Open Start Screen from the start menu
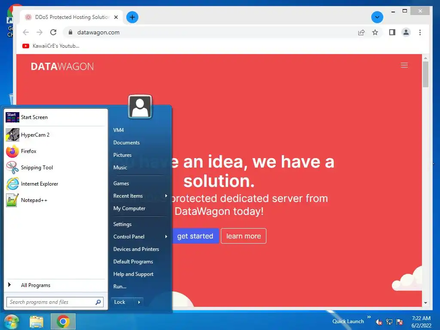This screenshot has height=330, width=440. pyautogui.click(x=55, y=117)
